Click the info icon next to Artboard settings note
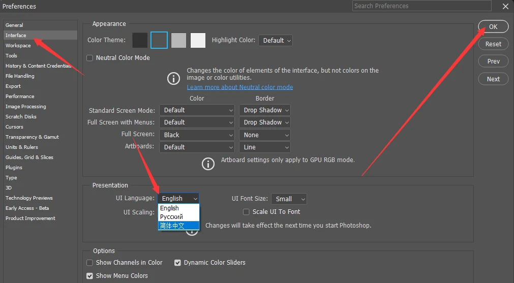Image resolution: width=514 pixels, height=283 pixels. click(x=208, y=164)
